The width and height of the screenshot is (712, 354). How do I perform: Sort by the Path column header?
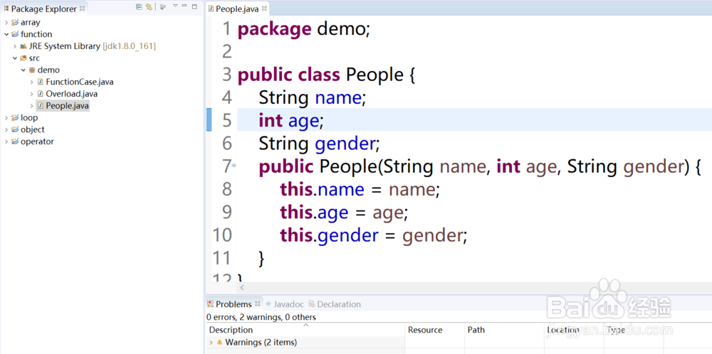click(504, 330)
